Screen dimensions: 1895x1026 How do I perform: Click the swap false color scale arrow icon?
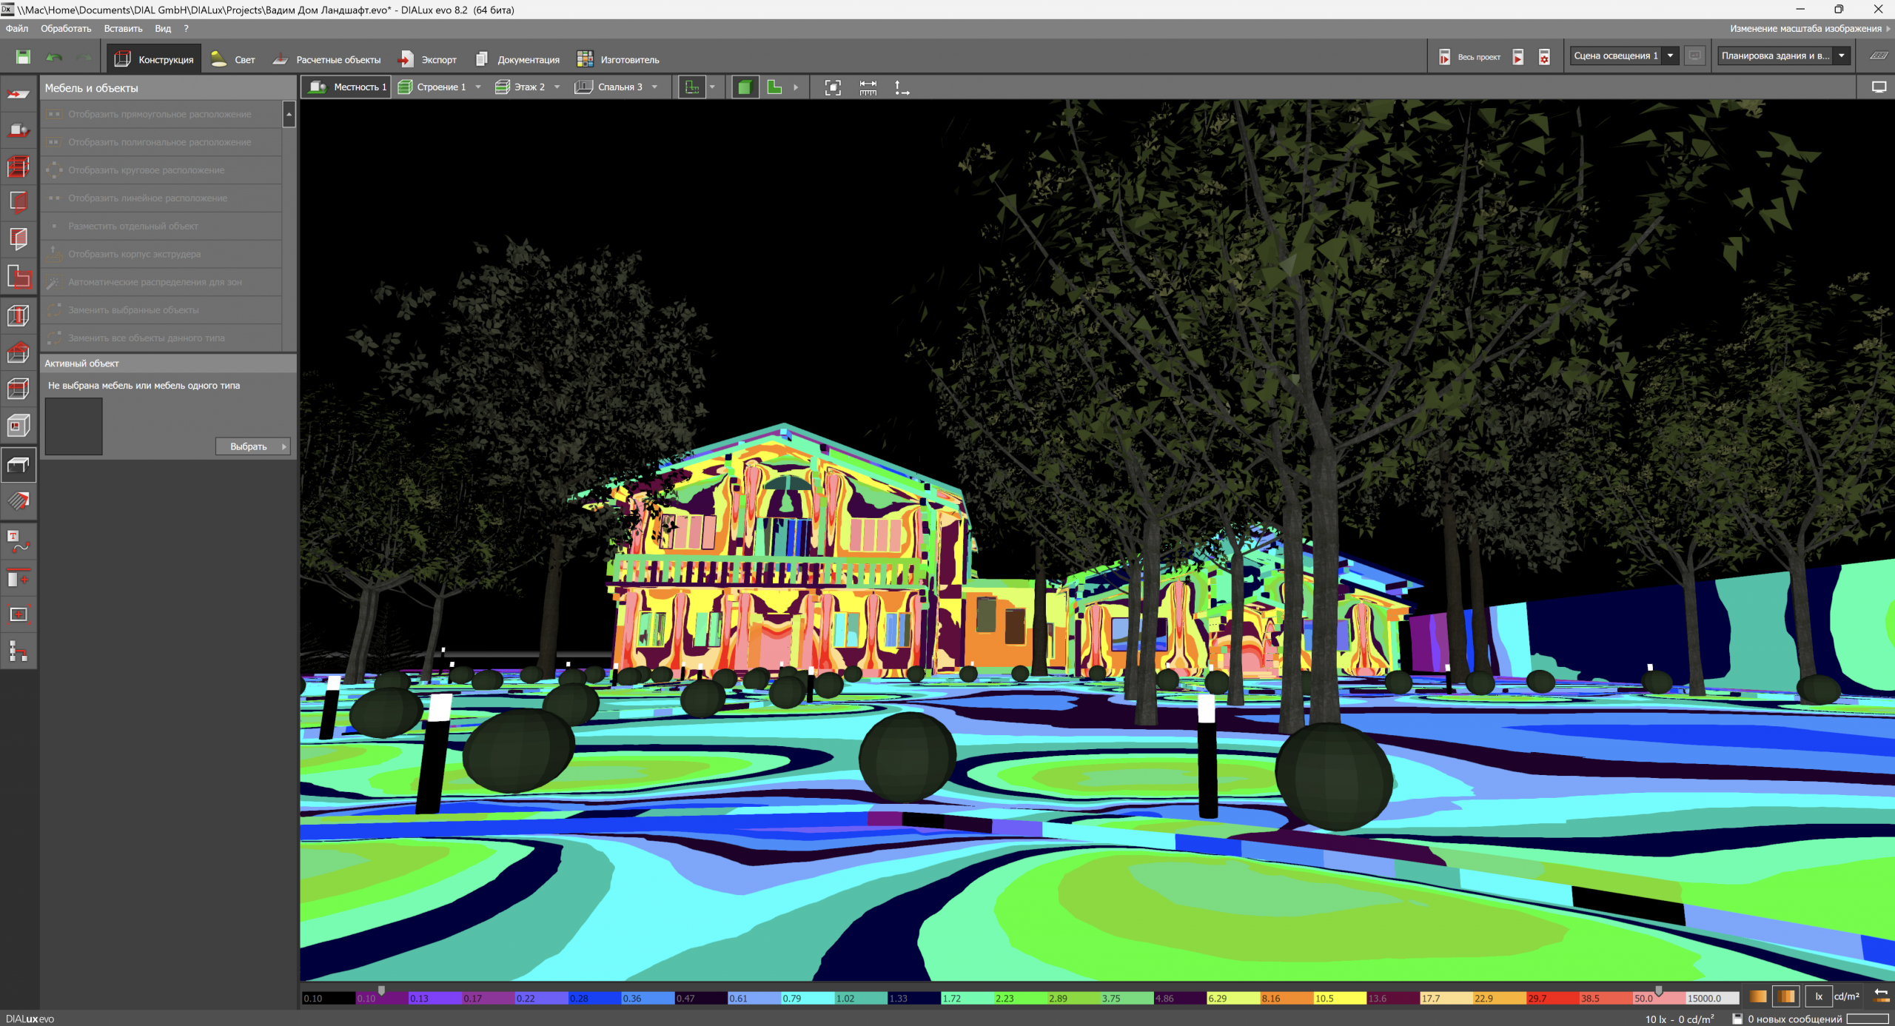pyautogui.click(x=1881, y=996)
